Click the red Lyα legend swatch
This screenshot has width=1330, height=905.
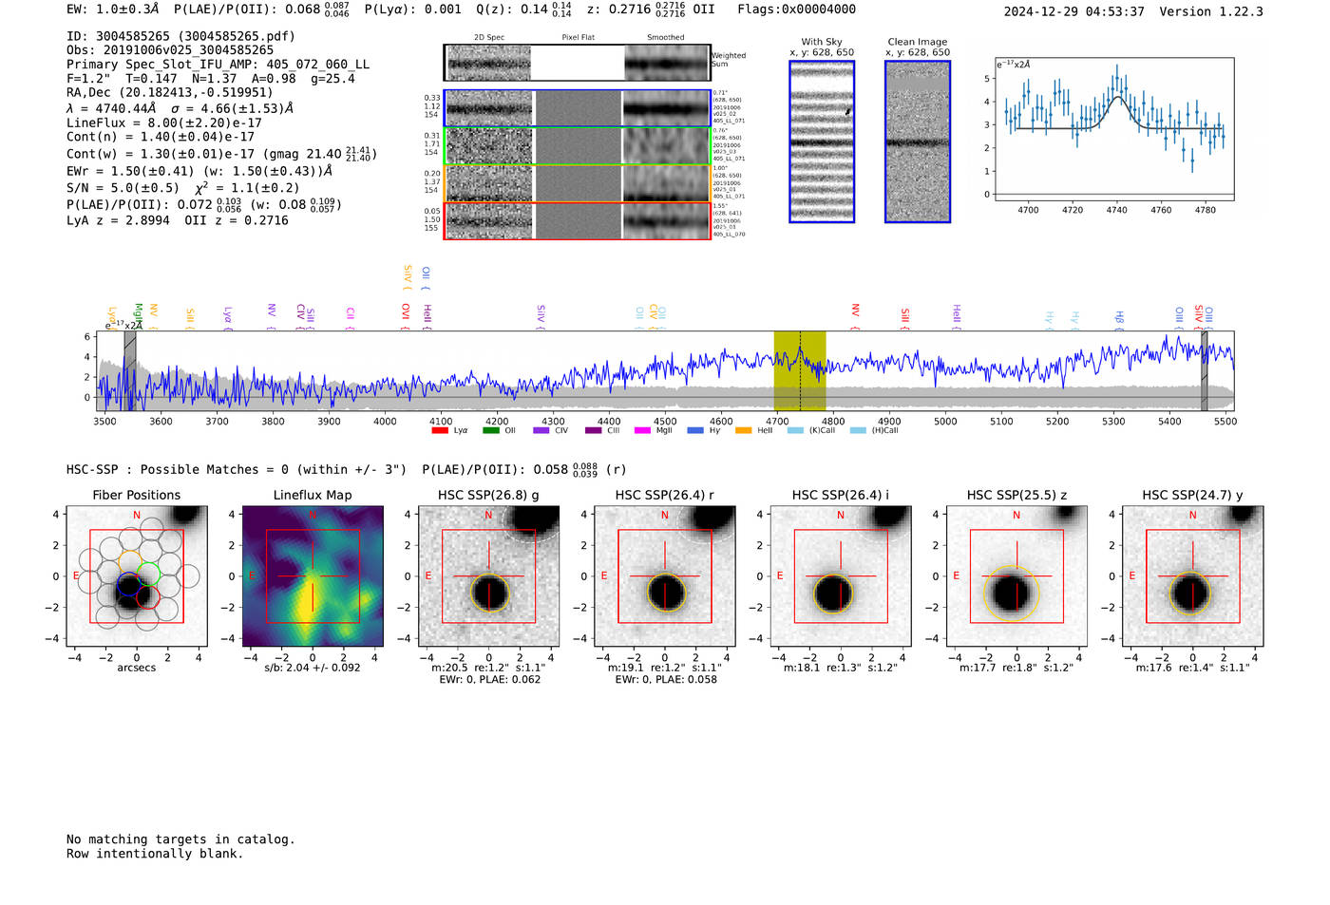tap(440, 430)
